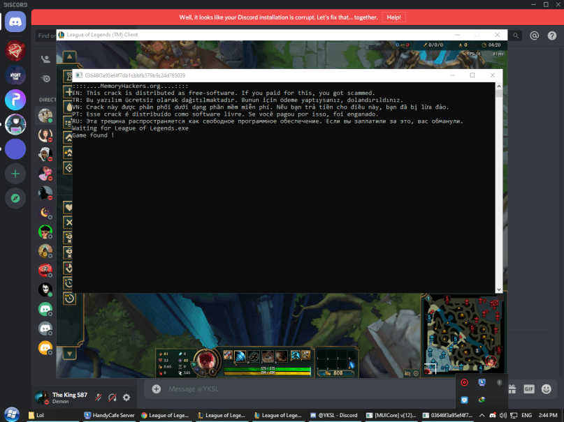Viewport: 564px width, 422px height.
Task: Click the yellow energy bar in League HUD
Action: (267, 373)
